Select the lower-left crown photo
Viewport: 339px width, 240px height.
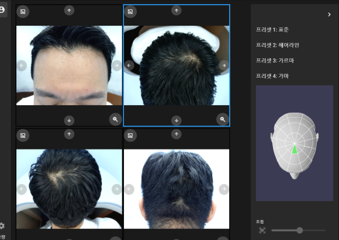(x=69, y=189)
